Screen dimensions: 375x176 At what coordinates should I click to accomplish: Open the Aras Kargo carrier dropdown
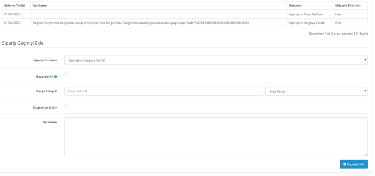316,91
